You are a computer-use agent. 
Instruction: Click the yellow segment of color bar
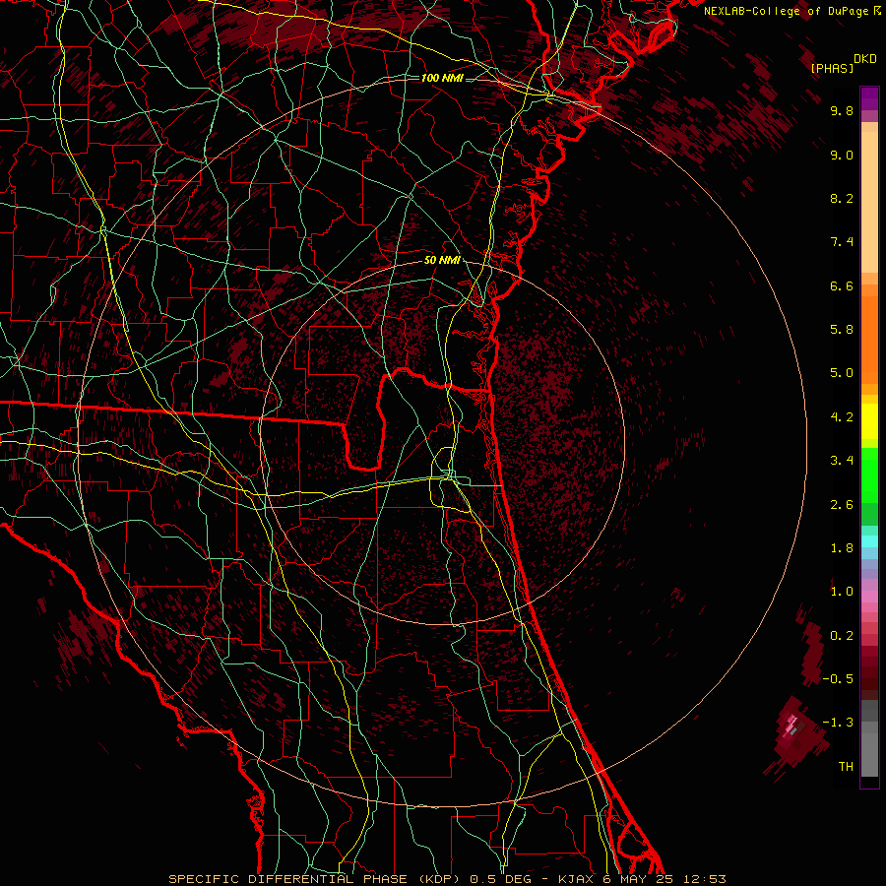(869, 421)
